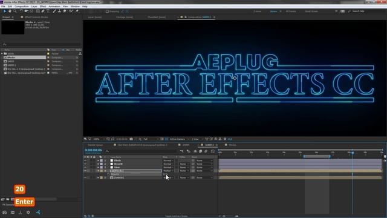This screenshot has width=387, height=218.
Task: Select the Clone Stamp tool
Action: pos(59,11)
